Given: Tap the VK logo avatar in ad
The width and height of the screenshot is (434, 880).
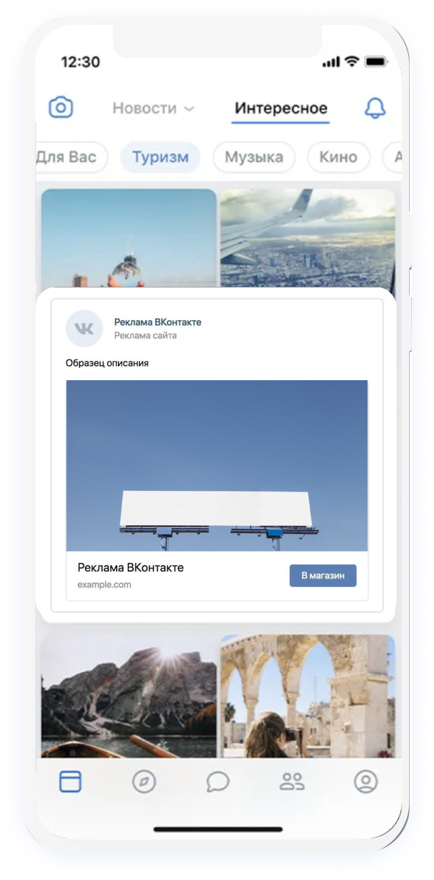Looking at the screenshot, I should [x=84, y=328].
